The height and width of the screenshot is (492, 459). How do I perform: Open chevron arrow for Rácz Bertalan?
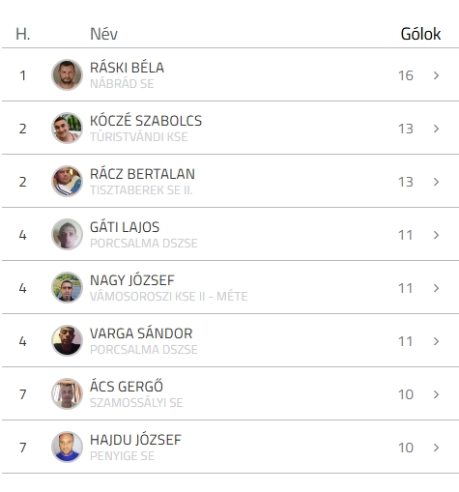436,182
